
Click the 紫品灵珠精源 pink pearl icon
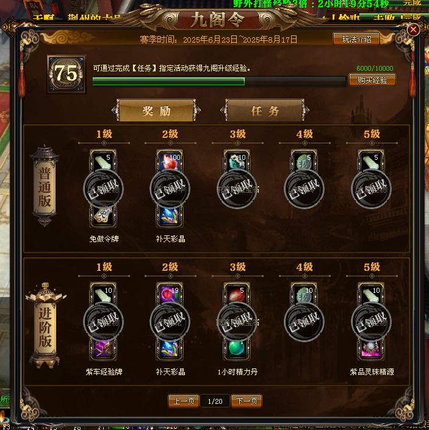click(x=371, y=349)
